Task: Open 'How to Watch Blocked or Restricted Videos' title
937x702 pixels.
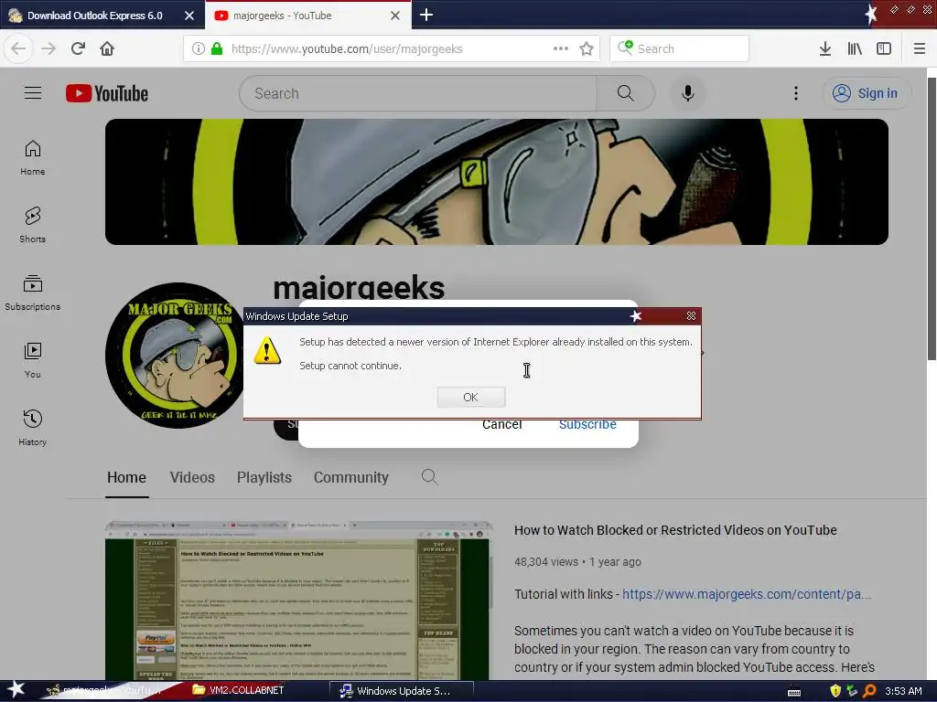Action: click(675, 530)
